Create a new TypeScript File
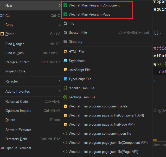The width and height of the screenshot is (166, 157). click(x=107, y=79)
